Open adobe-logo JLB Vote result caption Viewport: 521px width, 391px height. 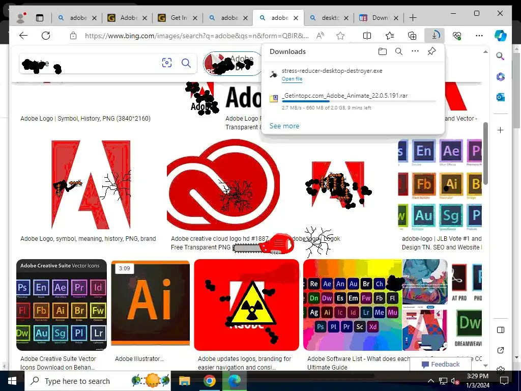point(442,243)
